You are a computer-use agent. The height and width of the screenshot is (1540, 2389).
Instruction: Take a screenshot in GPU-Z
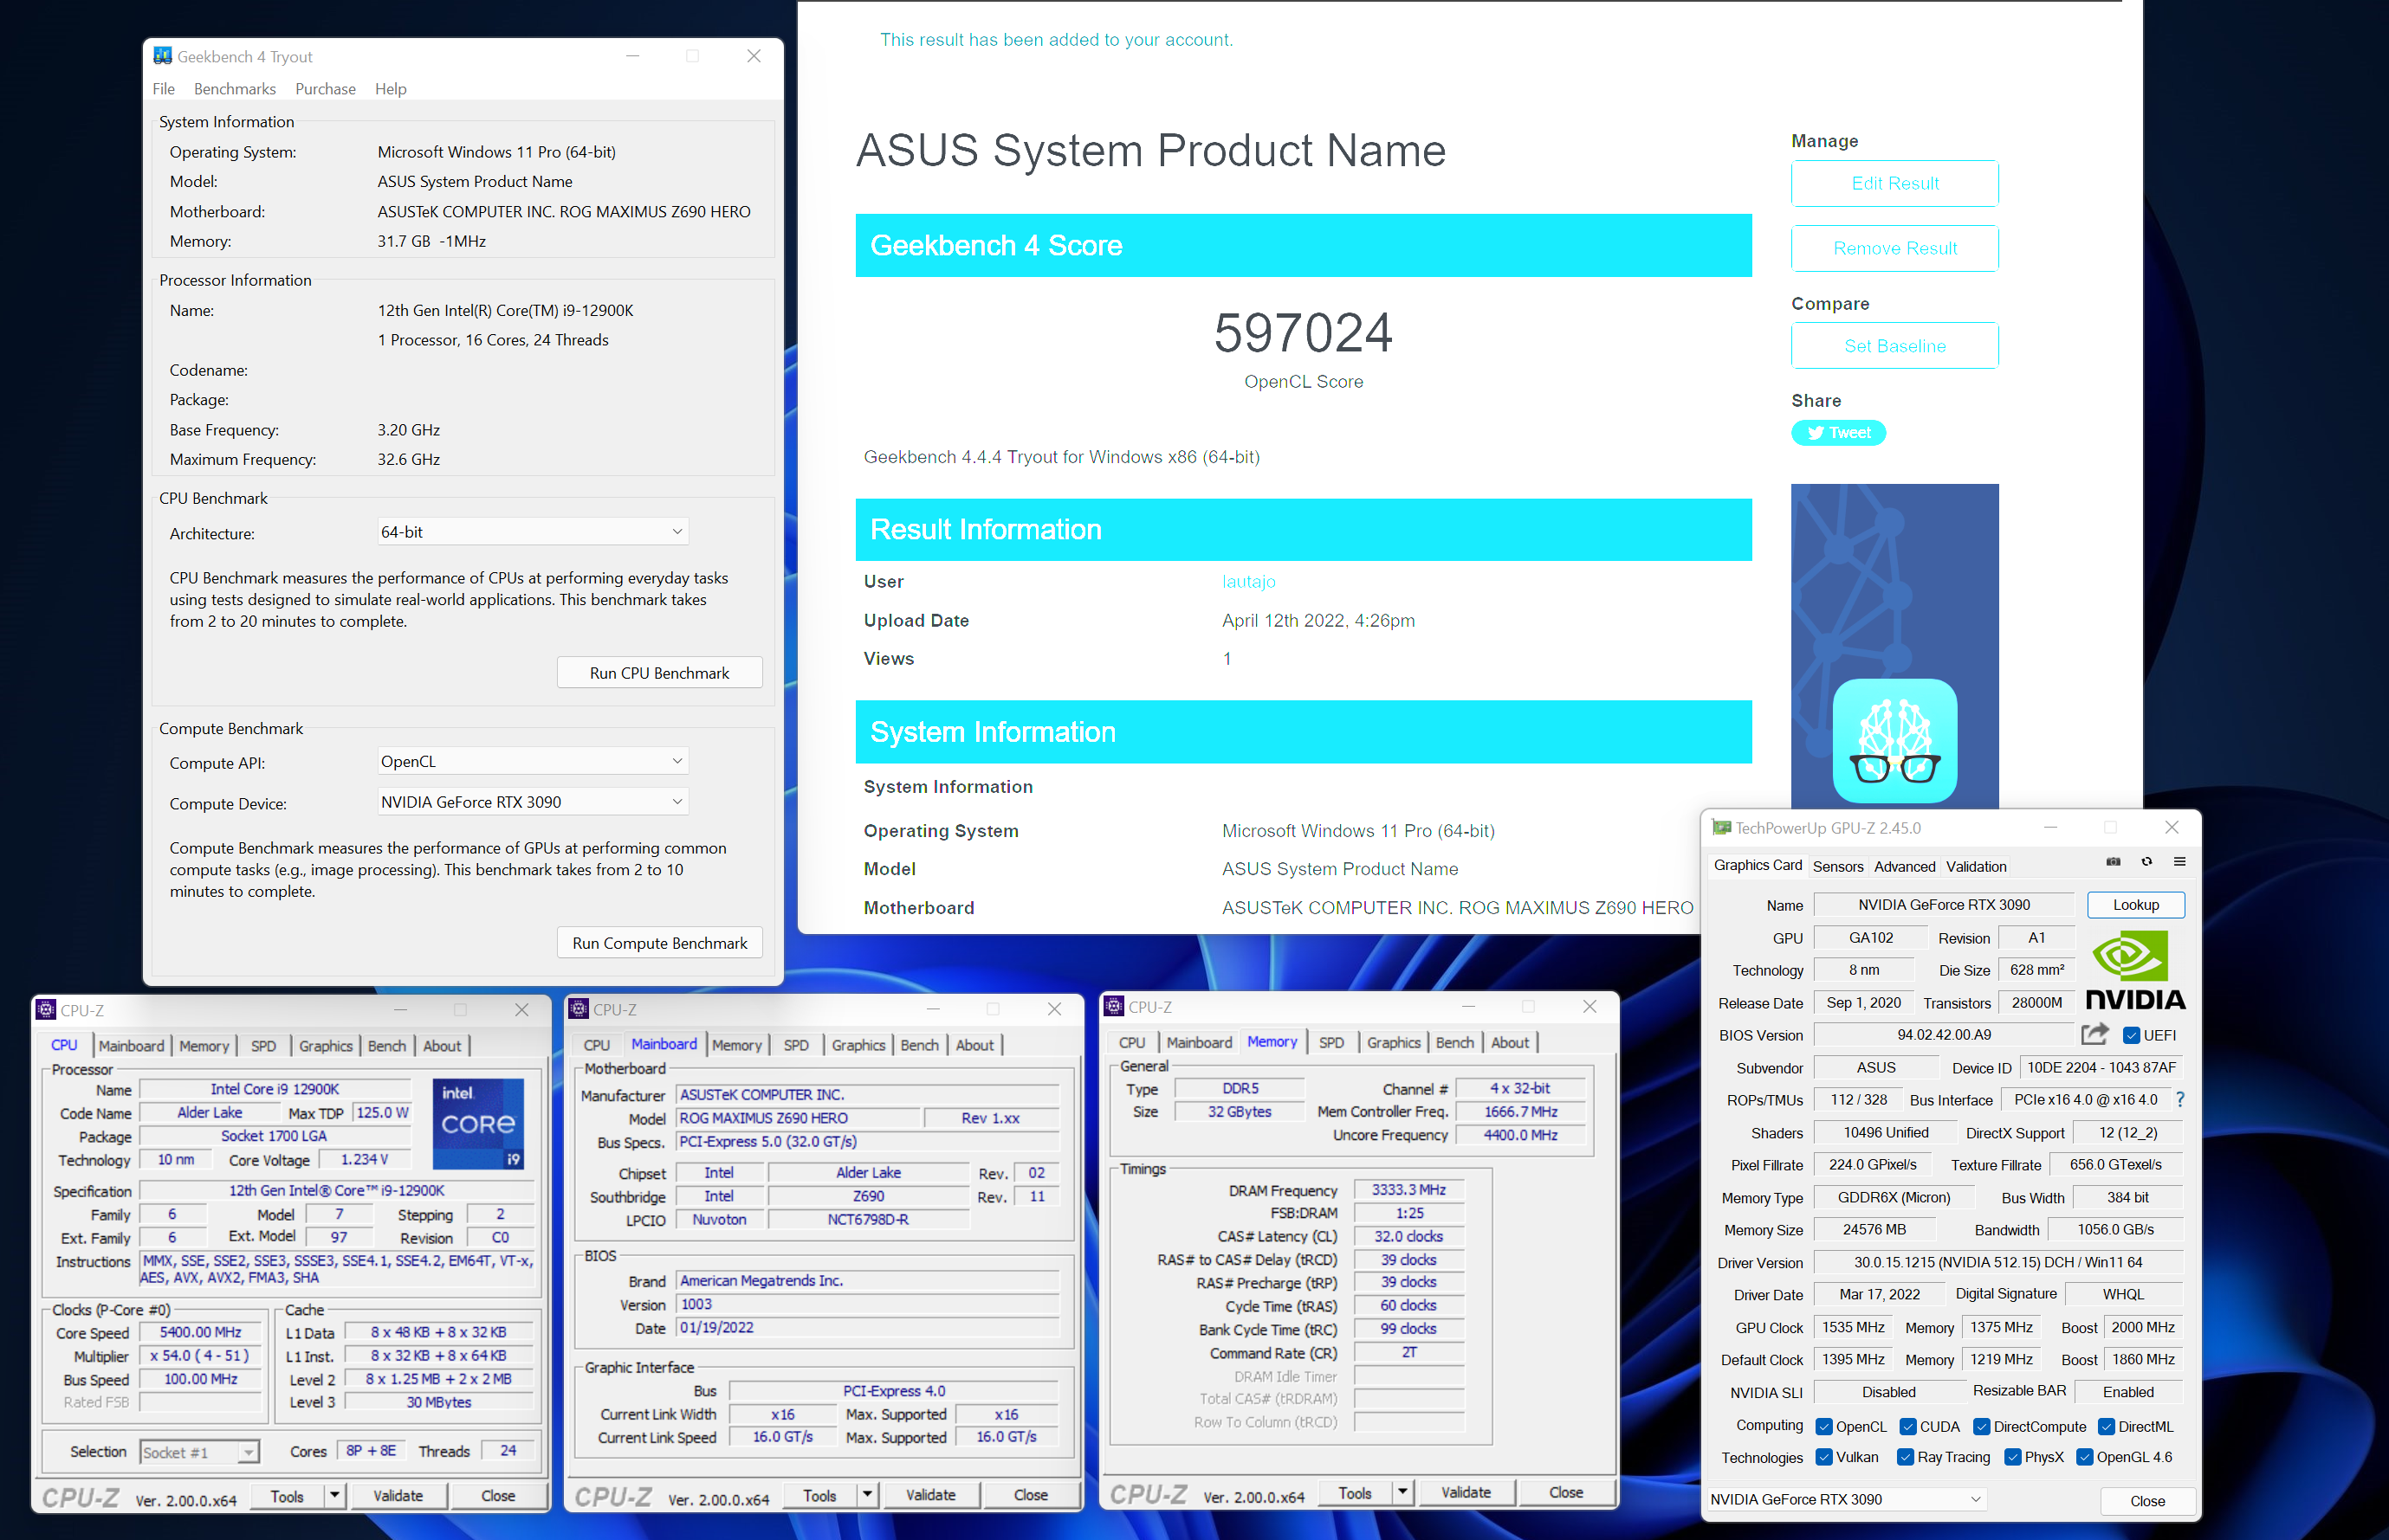(x=2113, y=861)
